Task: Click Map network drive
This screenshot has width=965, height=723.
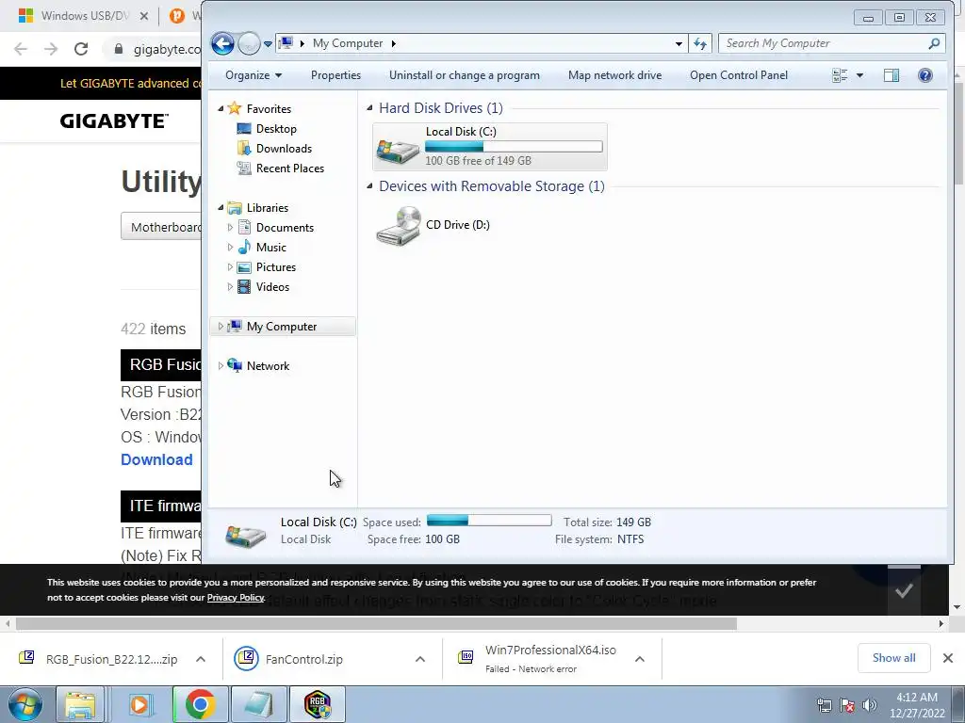Action: (x=614, y=75)
